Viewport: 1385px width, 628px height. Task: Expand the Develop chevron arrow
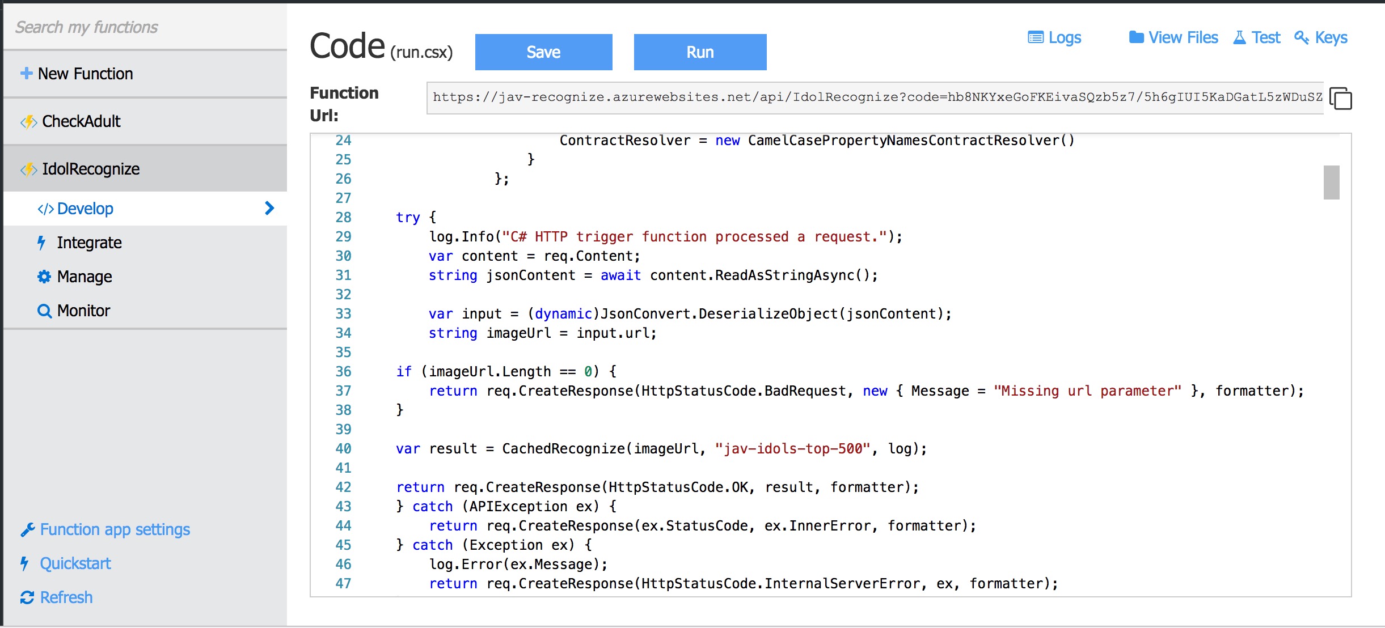click(x=269, y=209)
